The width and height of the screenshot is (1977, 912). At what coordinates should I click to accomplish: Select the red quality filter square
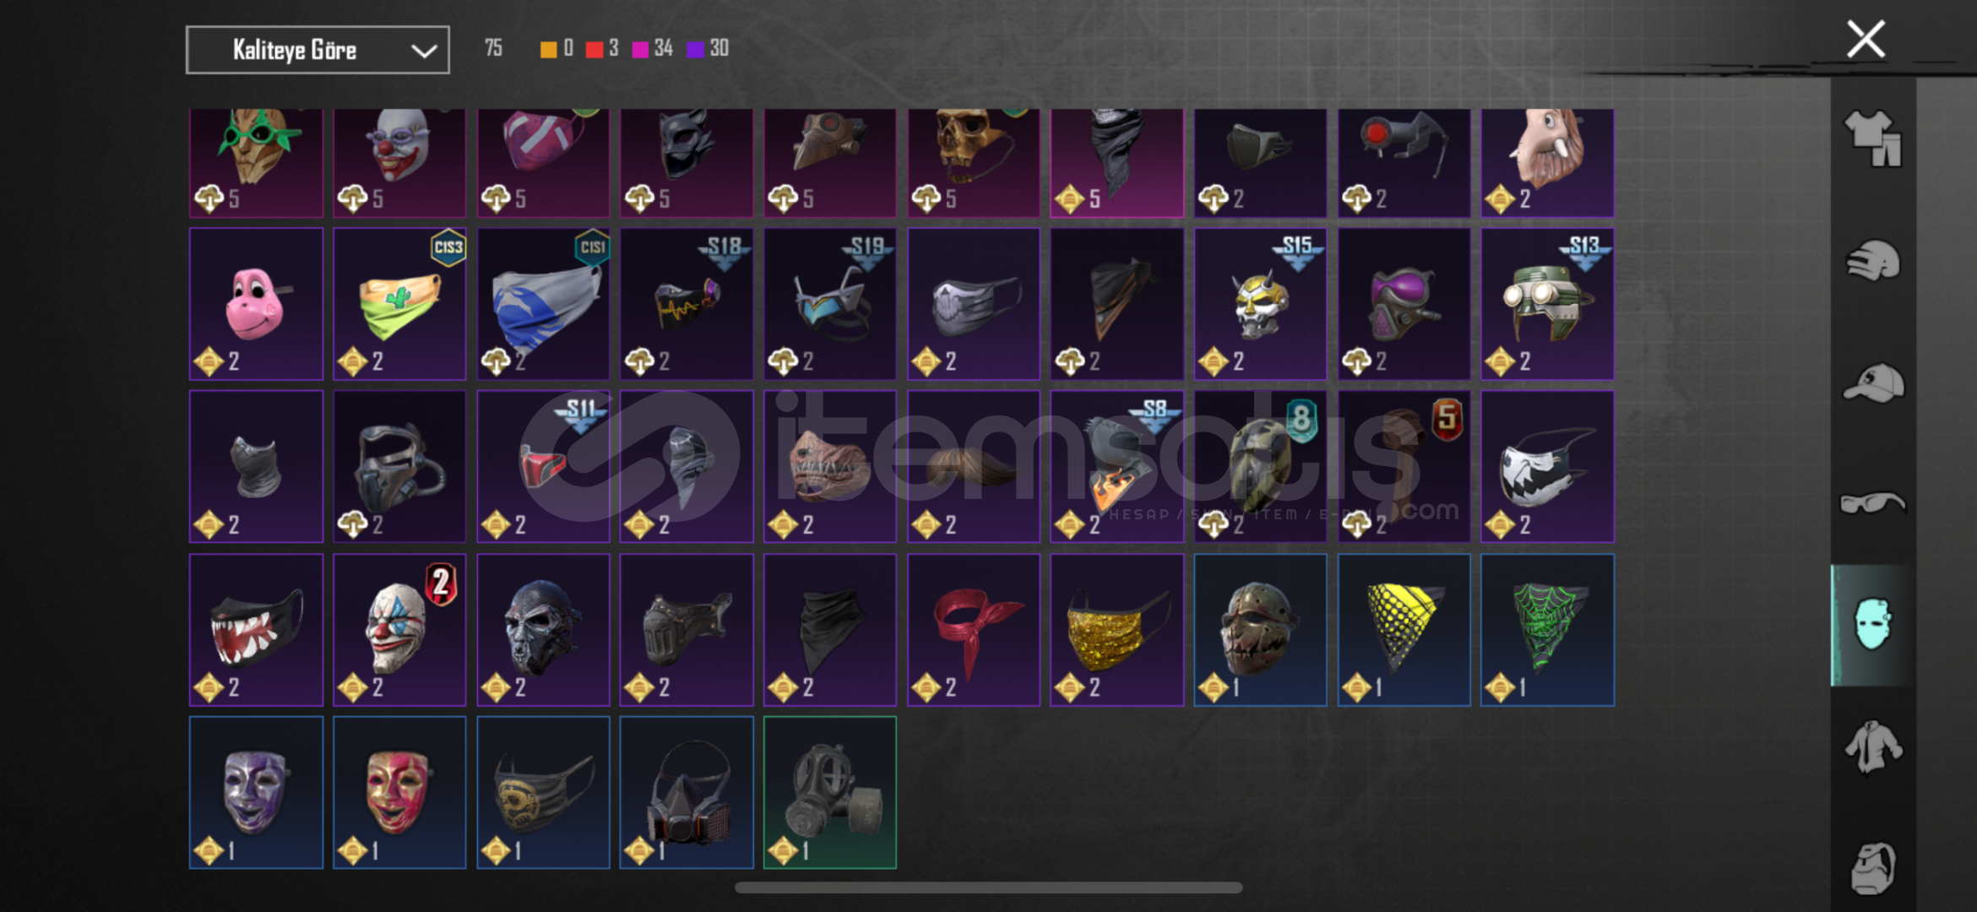click(595, 49)
